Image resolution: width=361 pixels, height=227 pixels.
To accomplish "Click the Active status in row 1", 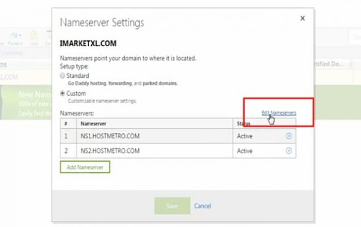I will [x=245, y=136].
